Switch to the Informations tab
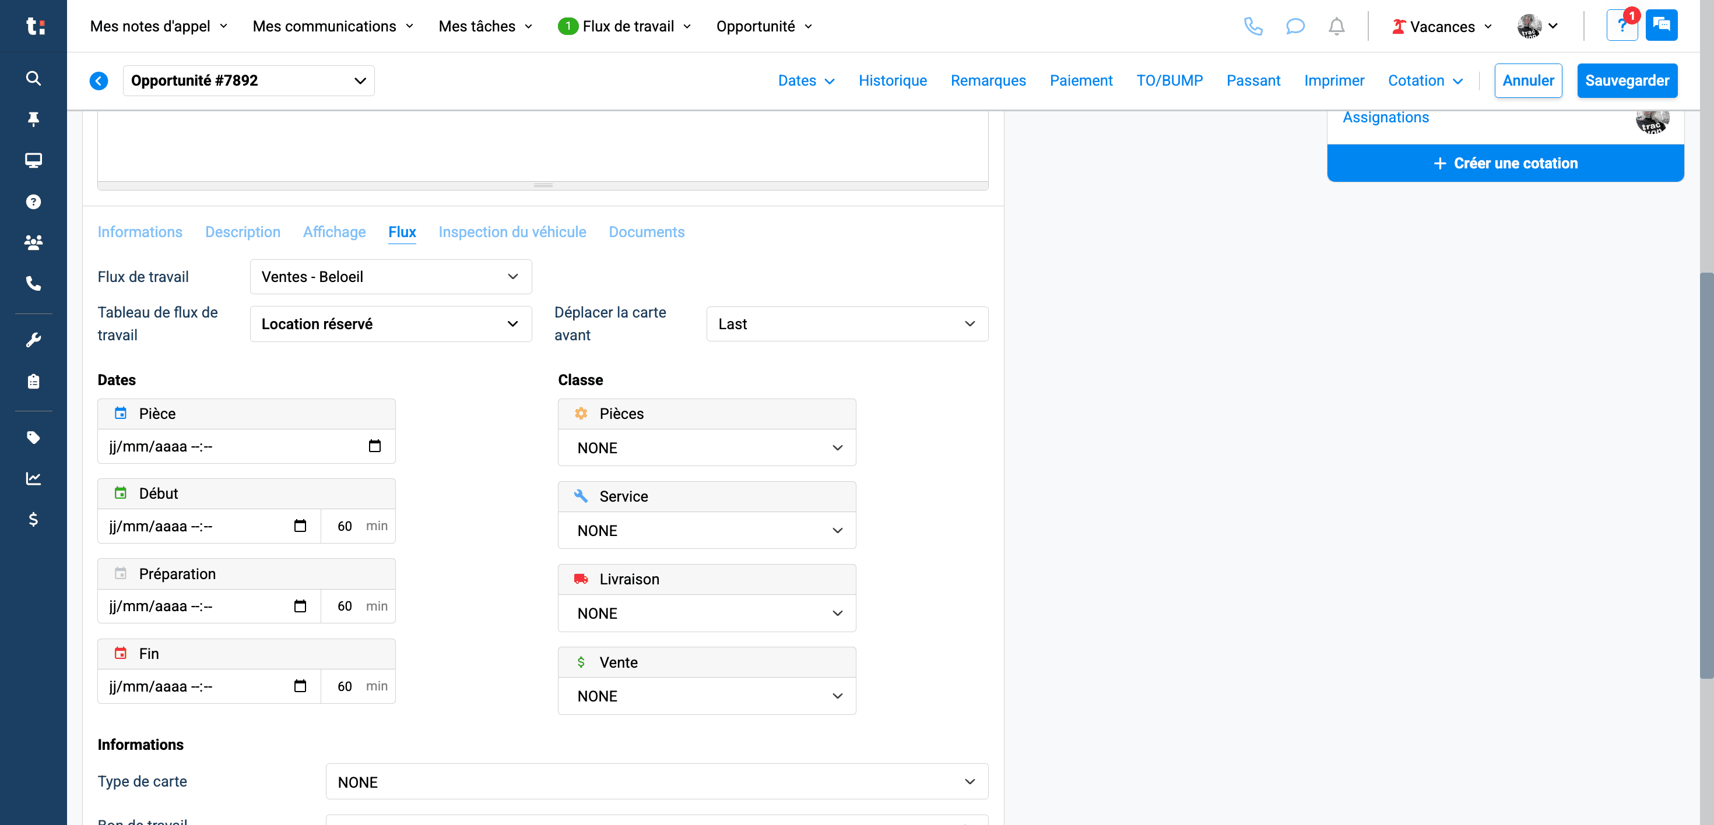Screen dimensions: 1714x825 pos(140,232)
